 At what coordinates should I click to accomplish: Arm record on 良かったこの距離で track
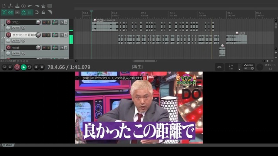pos(8,35)
